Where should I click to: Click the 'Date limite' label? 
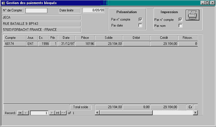tap(70, 10)
